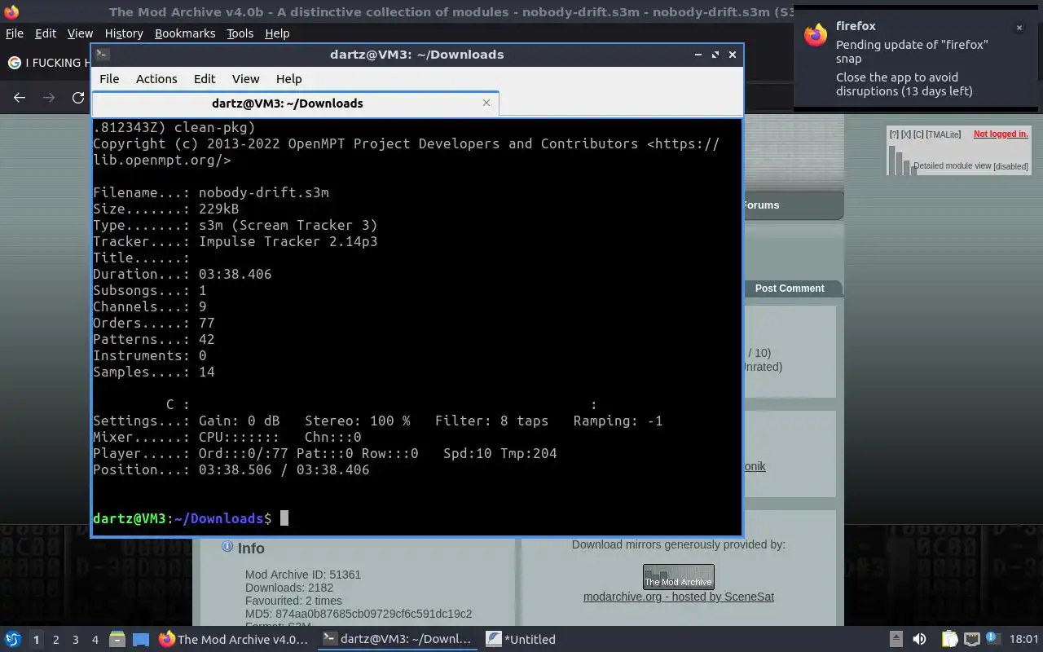
Task: Open the terminal Actions menu
Action: [x=156, y=79]
